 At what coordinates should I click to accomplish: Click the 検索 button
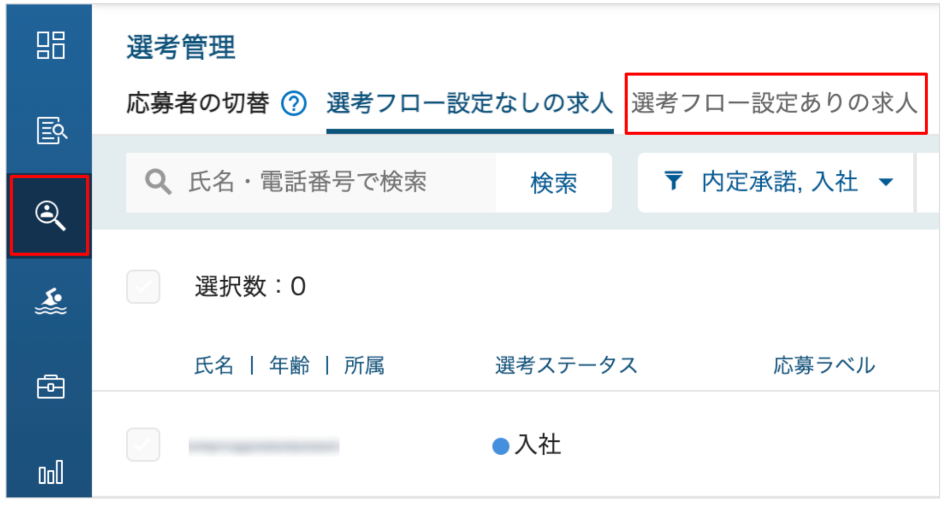554,182
